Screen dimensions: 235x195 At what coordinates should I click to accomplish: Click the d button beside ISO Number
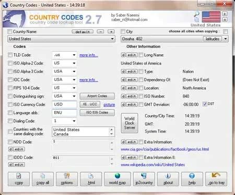123,96
